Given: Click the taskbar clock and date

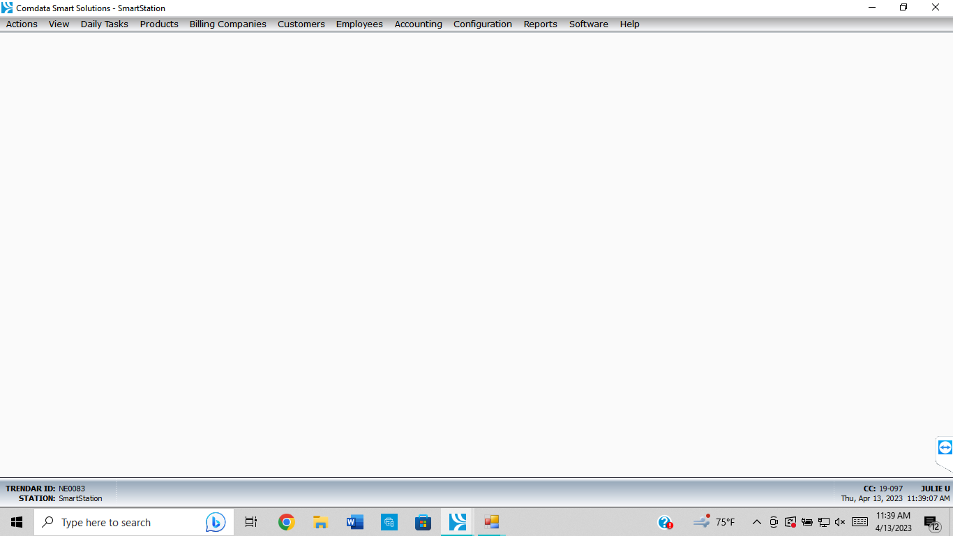Looking at the screenshot, I should [x=893, y=522].
